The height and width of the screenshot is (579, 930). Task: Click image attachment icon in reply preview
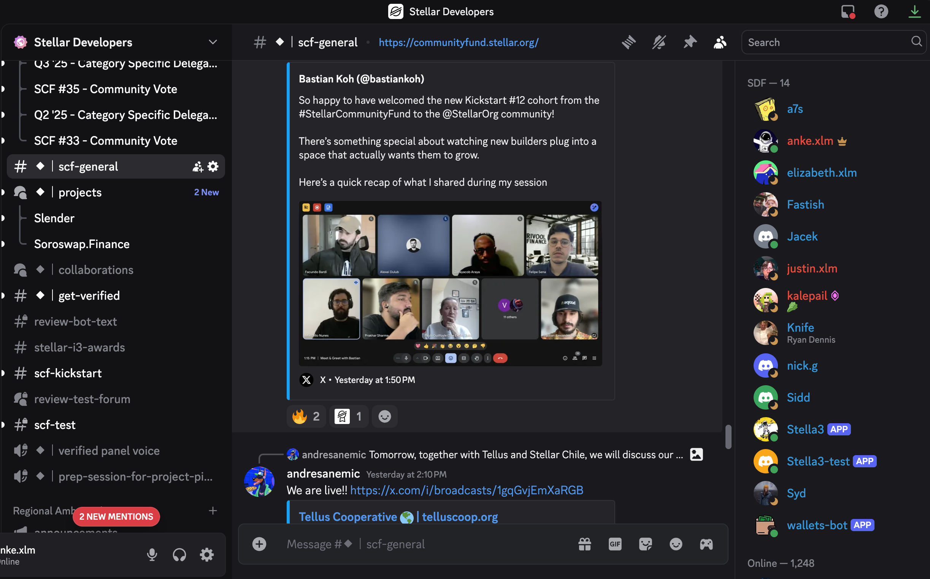pos(696,454)
